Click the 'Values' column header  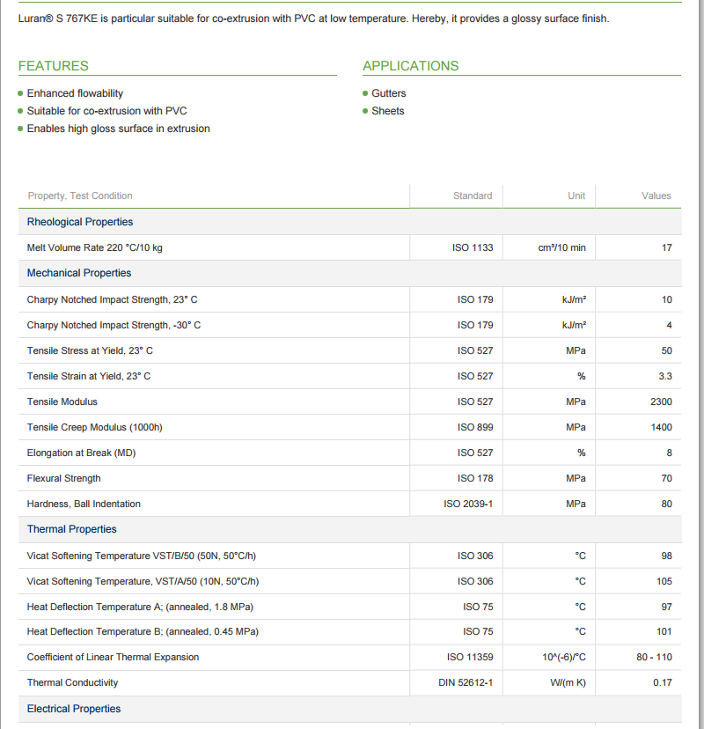[656, 195]
